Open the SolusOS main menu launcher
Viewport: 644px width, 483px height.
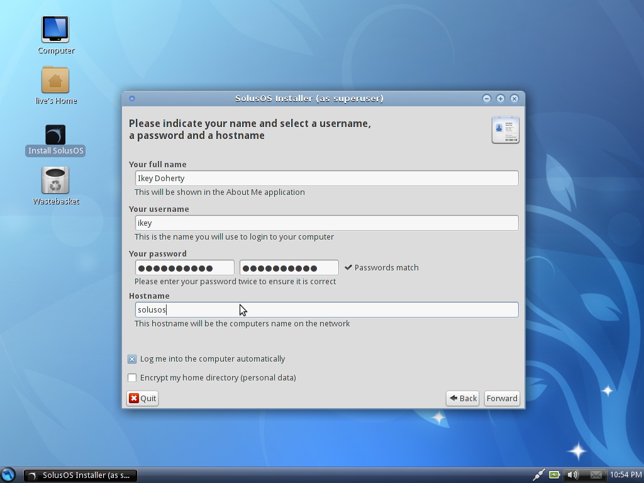point(8,475)
